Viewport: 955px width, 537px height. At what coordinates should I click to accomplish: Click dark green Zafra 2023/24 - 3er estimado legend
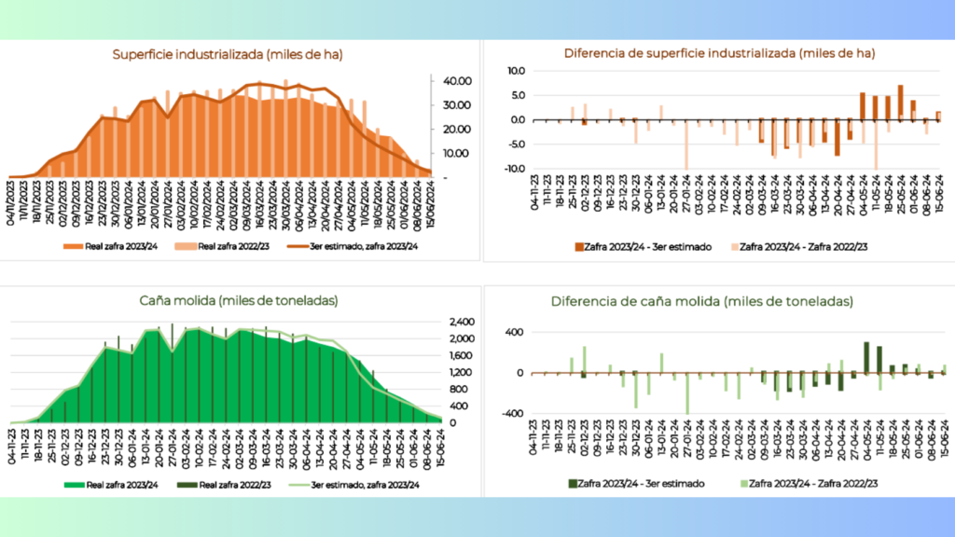tap(636, 484)
